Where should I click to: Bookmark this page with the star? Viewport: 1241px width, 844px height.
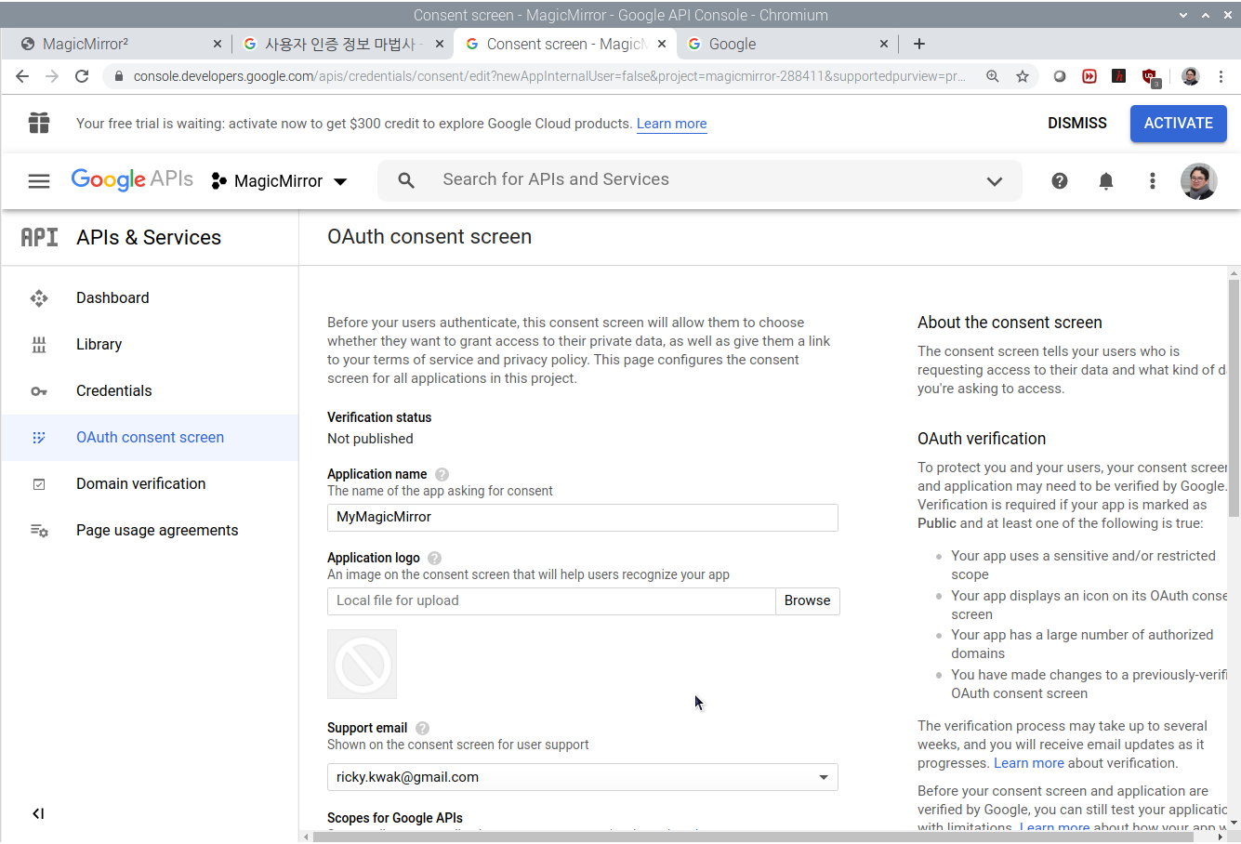click(x=1023, y=76)
